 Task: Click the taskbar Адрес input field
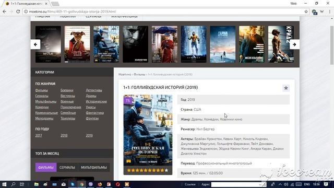pos(235,184)
